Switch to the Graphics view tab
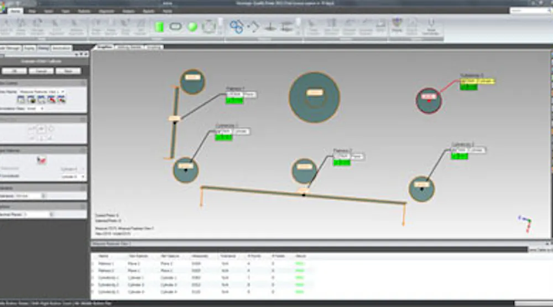The height and width of the screenshot is (307, 553). [x=105, y=47]
